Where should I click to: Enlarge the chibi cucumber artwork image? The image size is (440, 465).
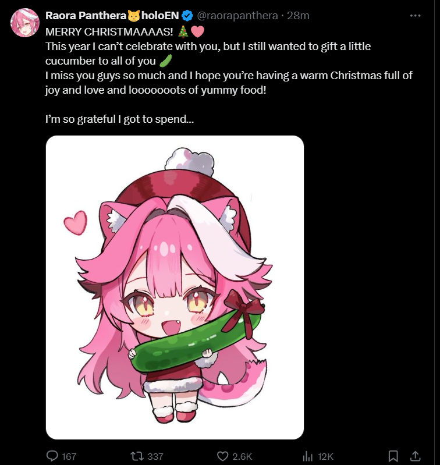(x=175, y=287)
